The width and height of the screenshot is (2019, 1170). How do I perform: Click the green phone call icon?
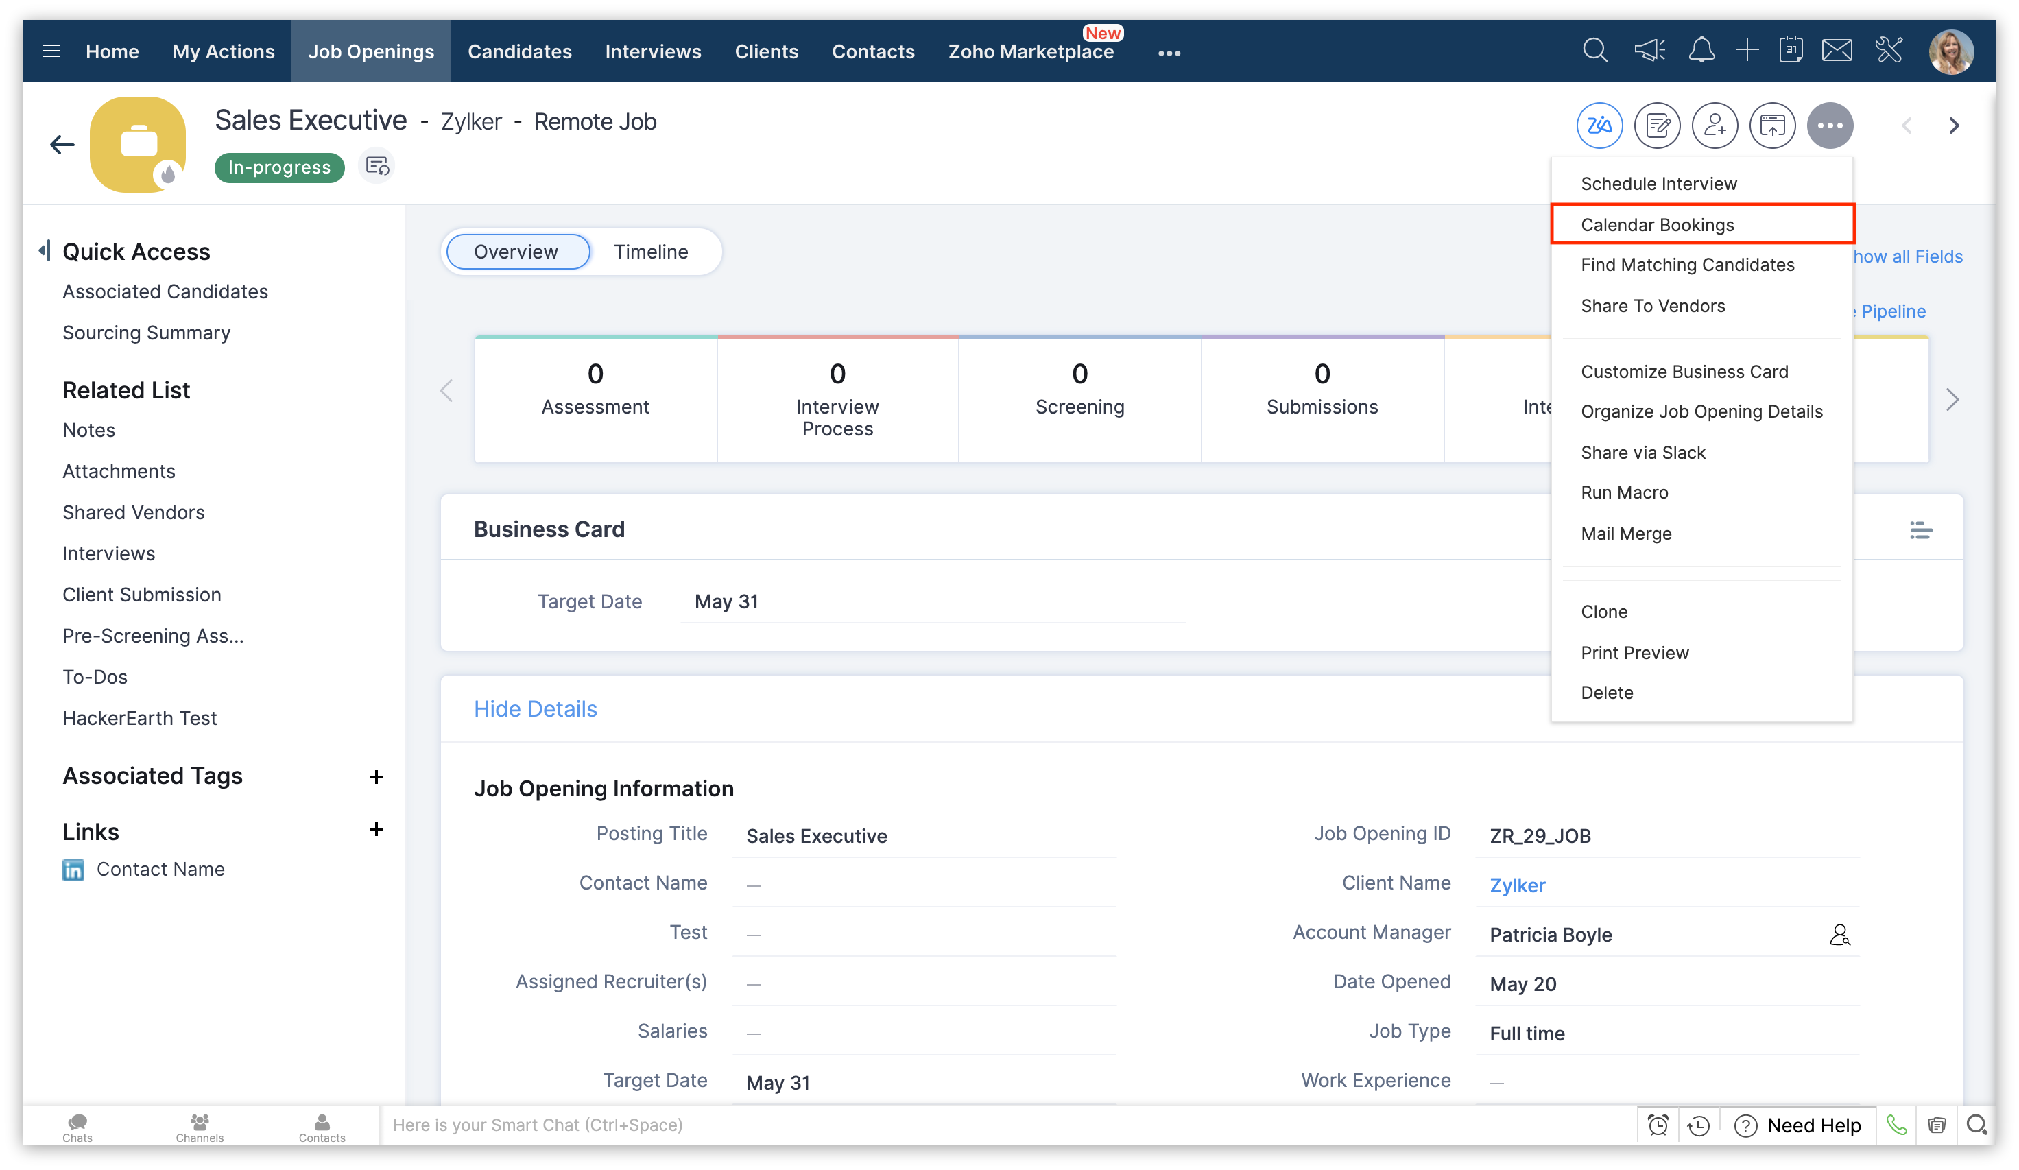(1896, 1126)
